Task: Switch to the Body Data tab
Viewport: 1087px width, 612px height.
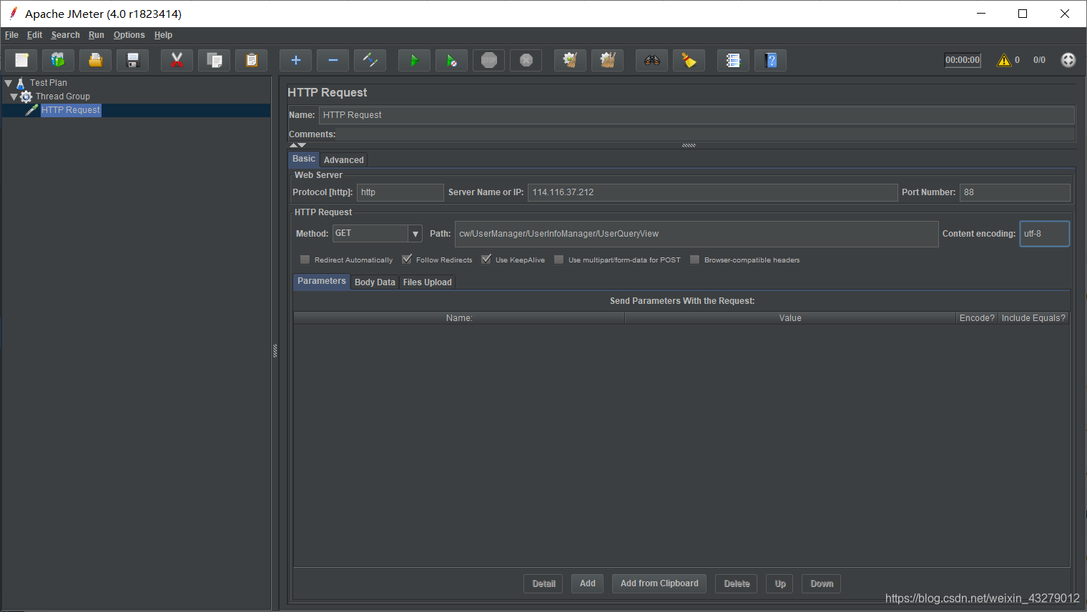Action: 375,282
